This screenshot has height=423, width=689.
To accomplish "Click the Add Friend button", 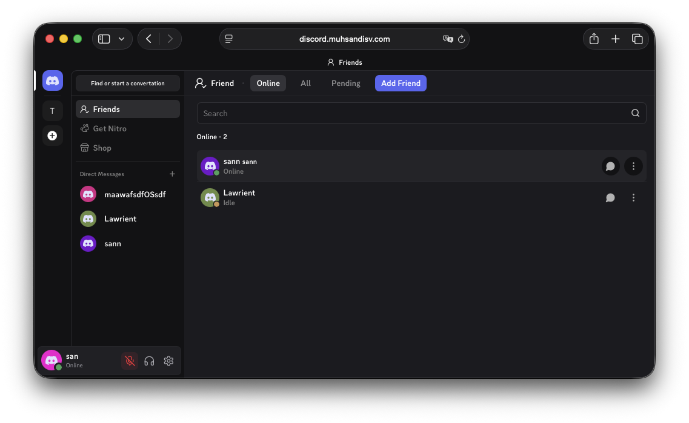I will (401, 83).
